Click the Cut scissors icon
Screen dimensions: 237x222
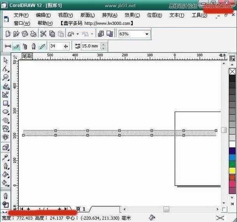tap(43, 34)
